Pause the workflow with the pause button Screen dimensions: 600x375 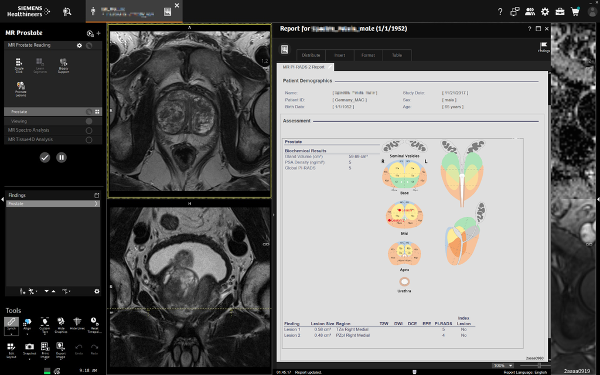click(x=62, y=158)
